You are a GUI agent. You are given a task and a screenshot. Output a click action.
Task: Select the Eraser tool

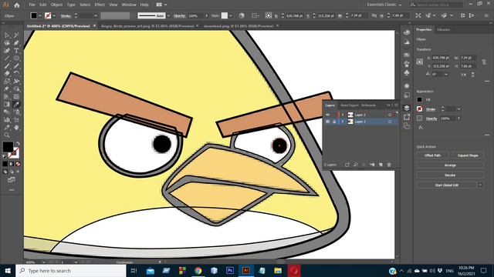point(7,74)
